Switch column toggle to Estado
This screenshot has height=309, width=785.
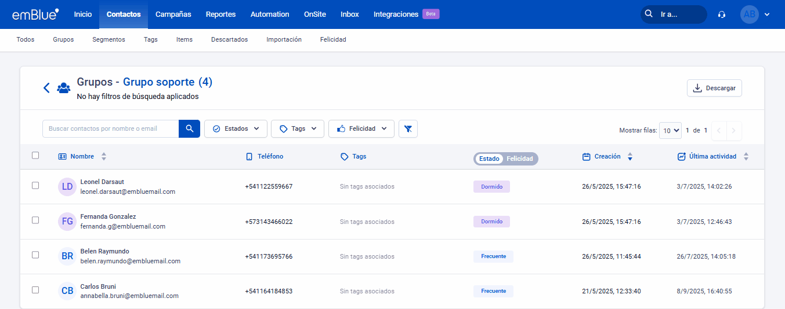pos(489,159)
